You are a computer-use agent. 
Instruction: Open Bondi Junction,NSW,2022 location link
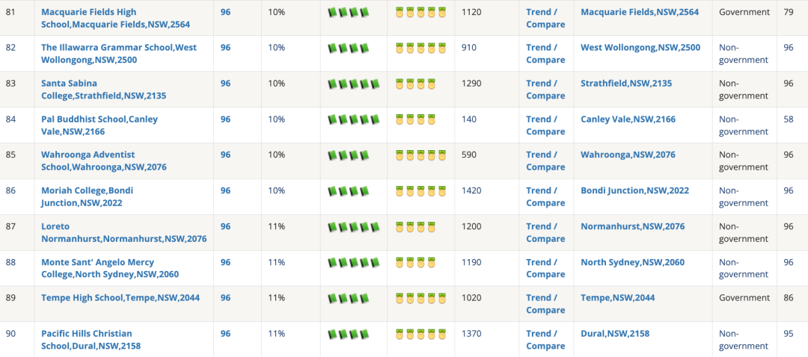coord(635,191)
